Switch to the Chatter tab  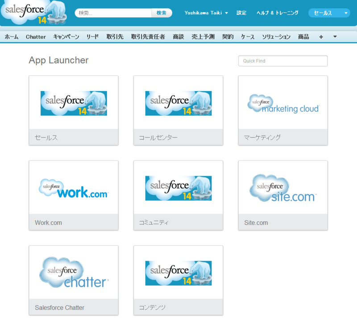point(36,37)
